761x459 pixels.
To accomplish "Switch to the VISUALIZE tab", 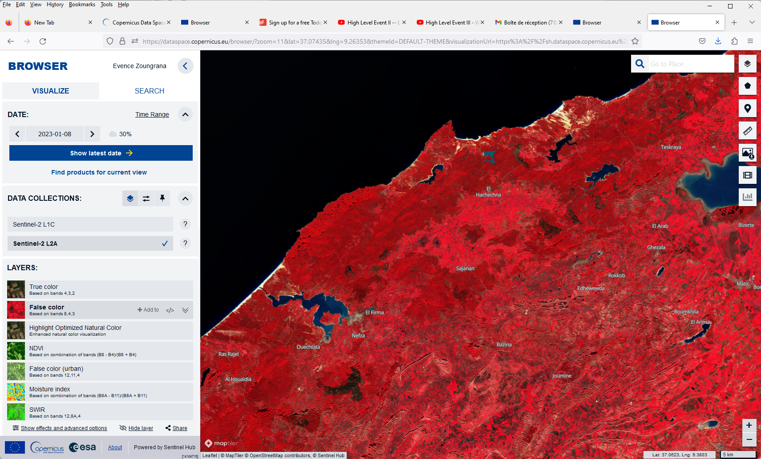I will click(51, 91).
